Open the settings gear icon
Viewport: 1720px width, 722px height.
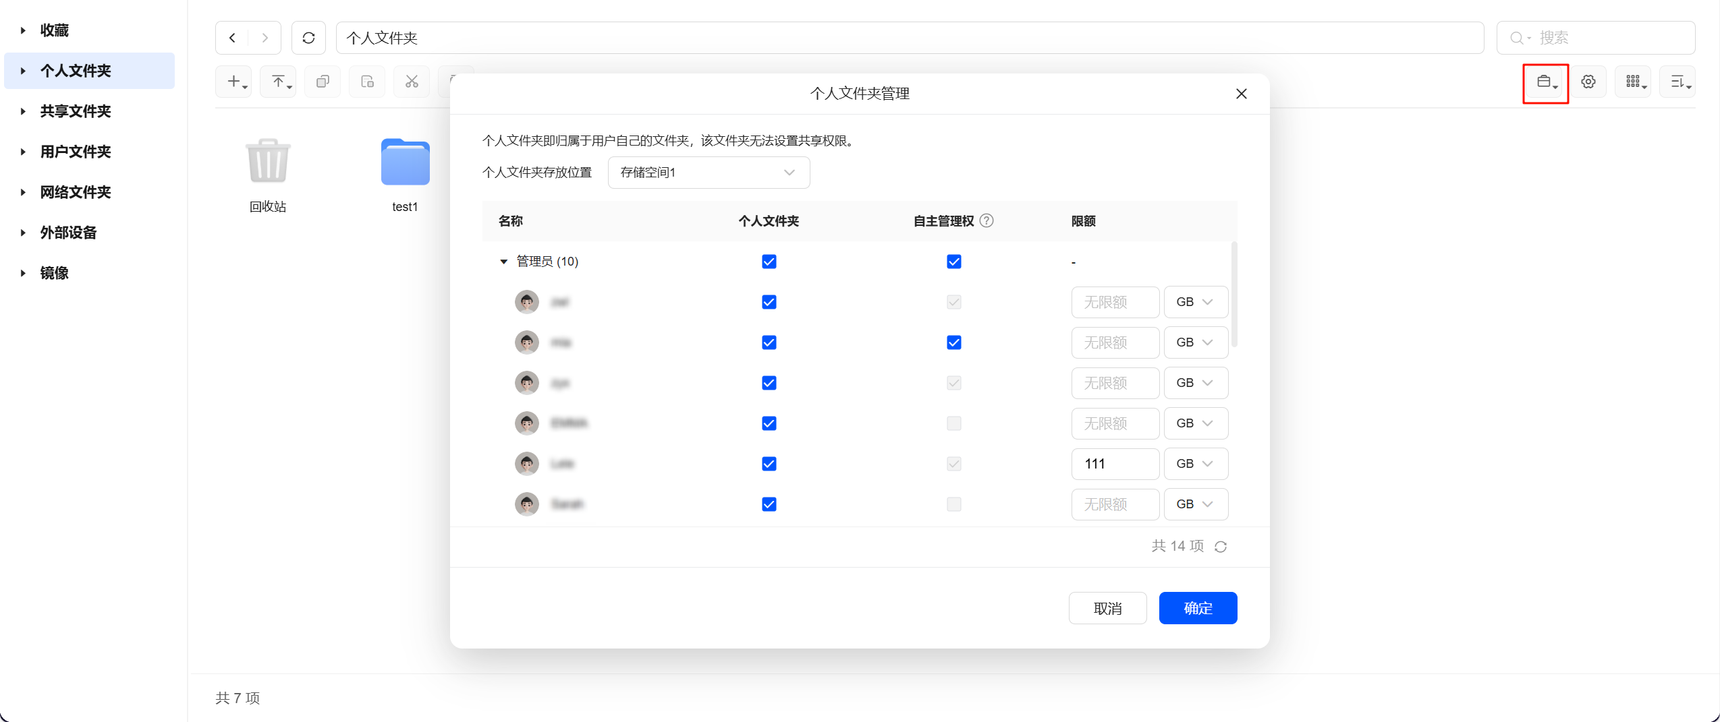click(1588, 82)
